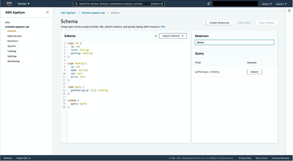This screenshot has height=161, width=293.
Task: Collapse the type Car code block
Action: pyautogui.click(x=67, y=43)
